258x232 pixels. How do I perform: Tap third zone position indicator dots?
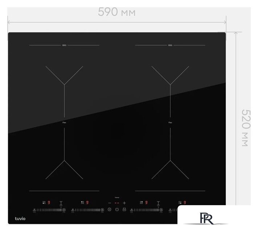coord(142,203)
